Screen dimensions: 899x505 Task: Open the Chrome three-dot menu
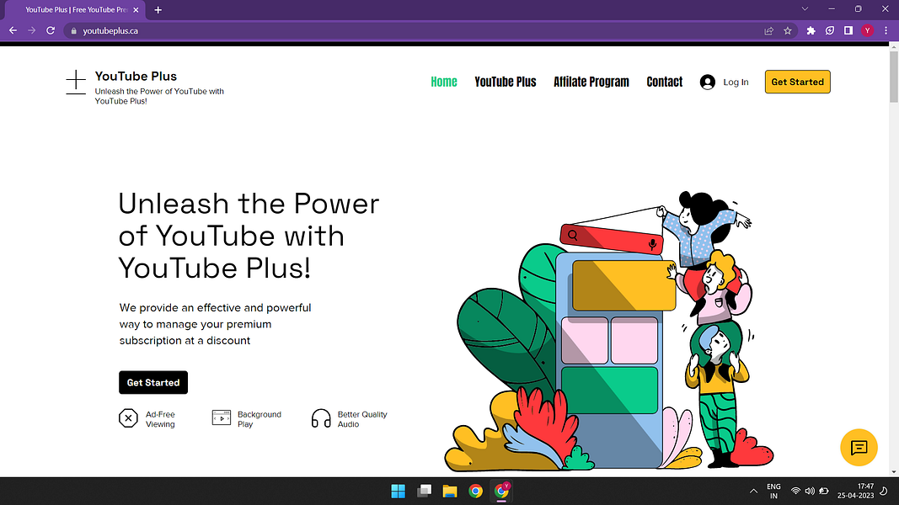point(886,30)
